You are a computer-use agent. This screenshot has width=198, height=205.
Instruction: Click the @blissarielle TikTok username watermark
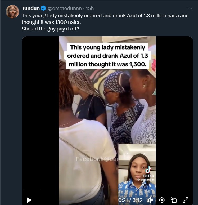tap(146, 180)
